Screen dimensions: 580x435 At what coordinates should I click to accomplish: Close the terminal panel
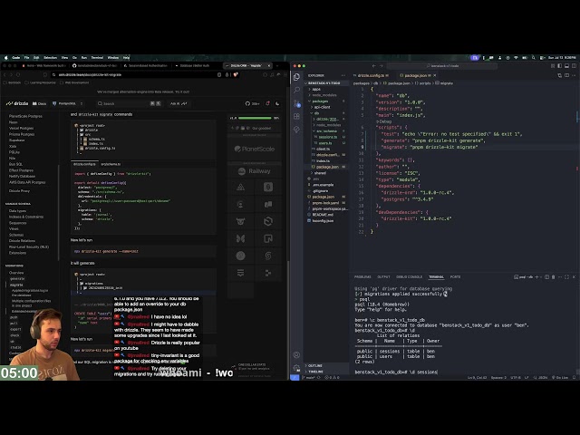(574, 276)
